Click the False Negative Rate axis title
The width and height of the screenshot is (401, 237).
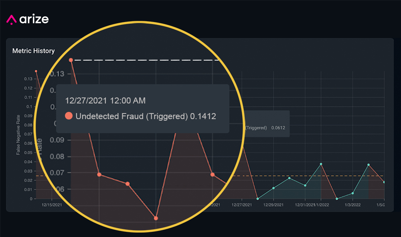(x=18, y=134)
